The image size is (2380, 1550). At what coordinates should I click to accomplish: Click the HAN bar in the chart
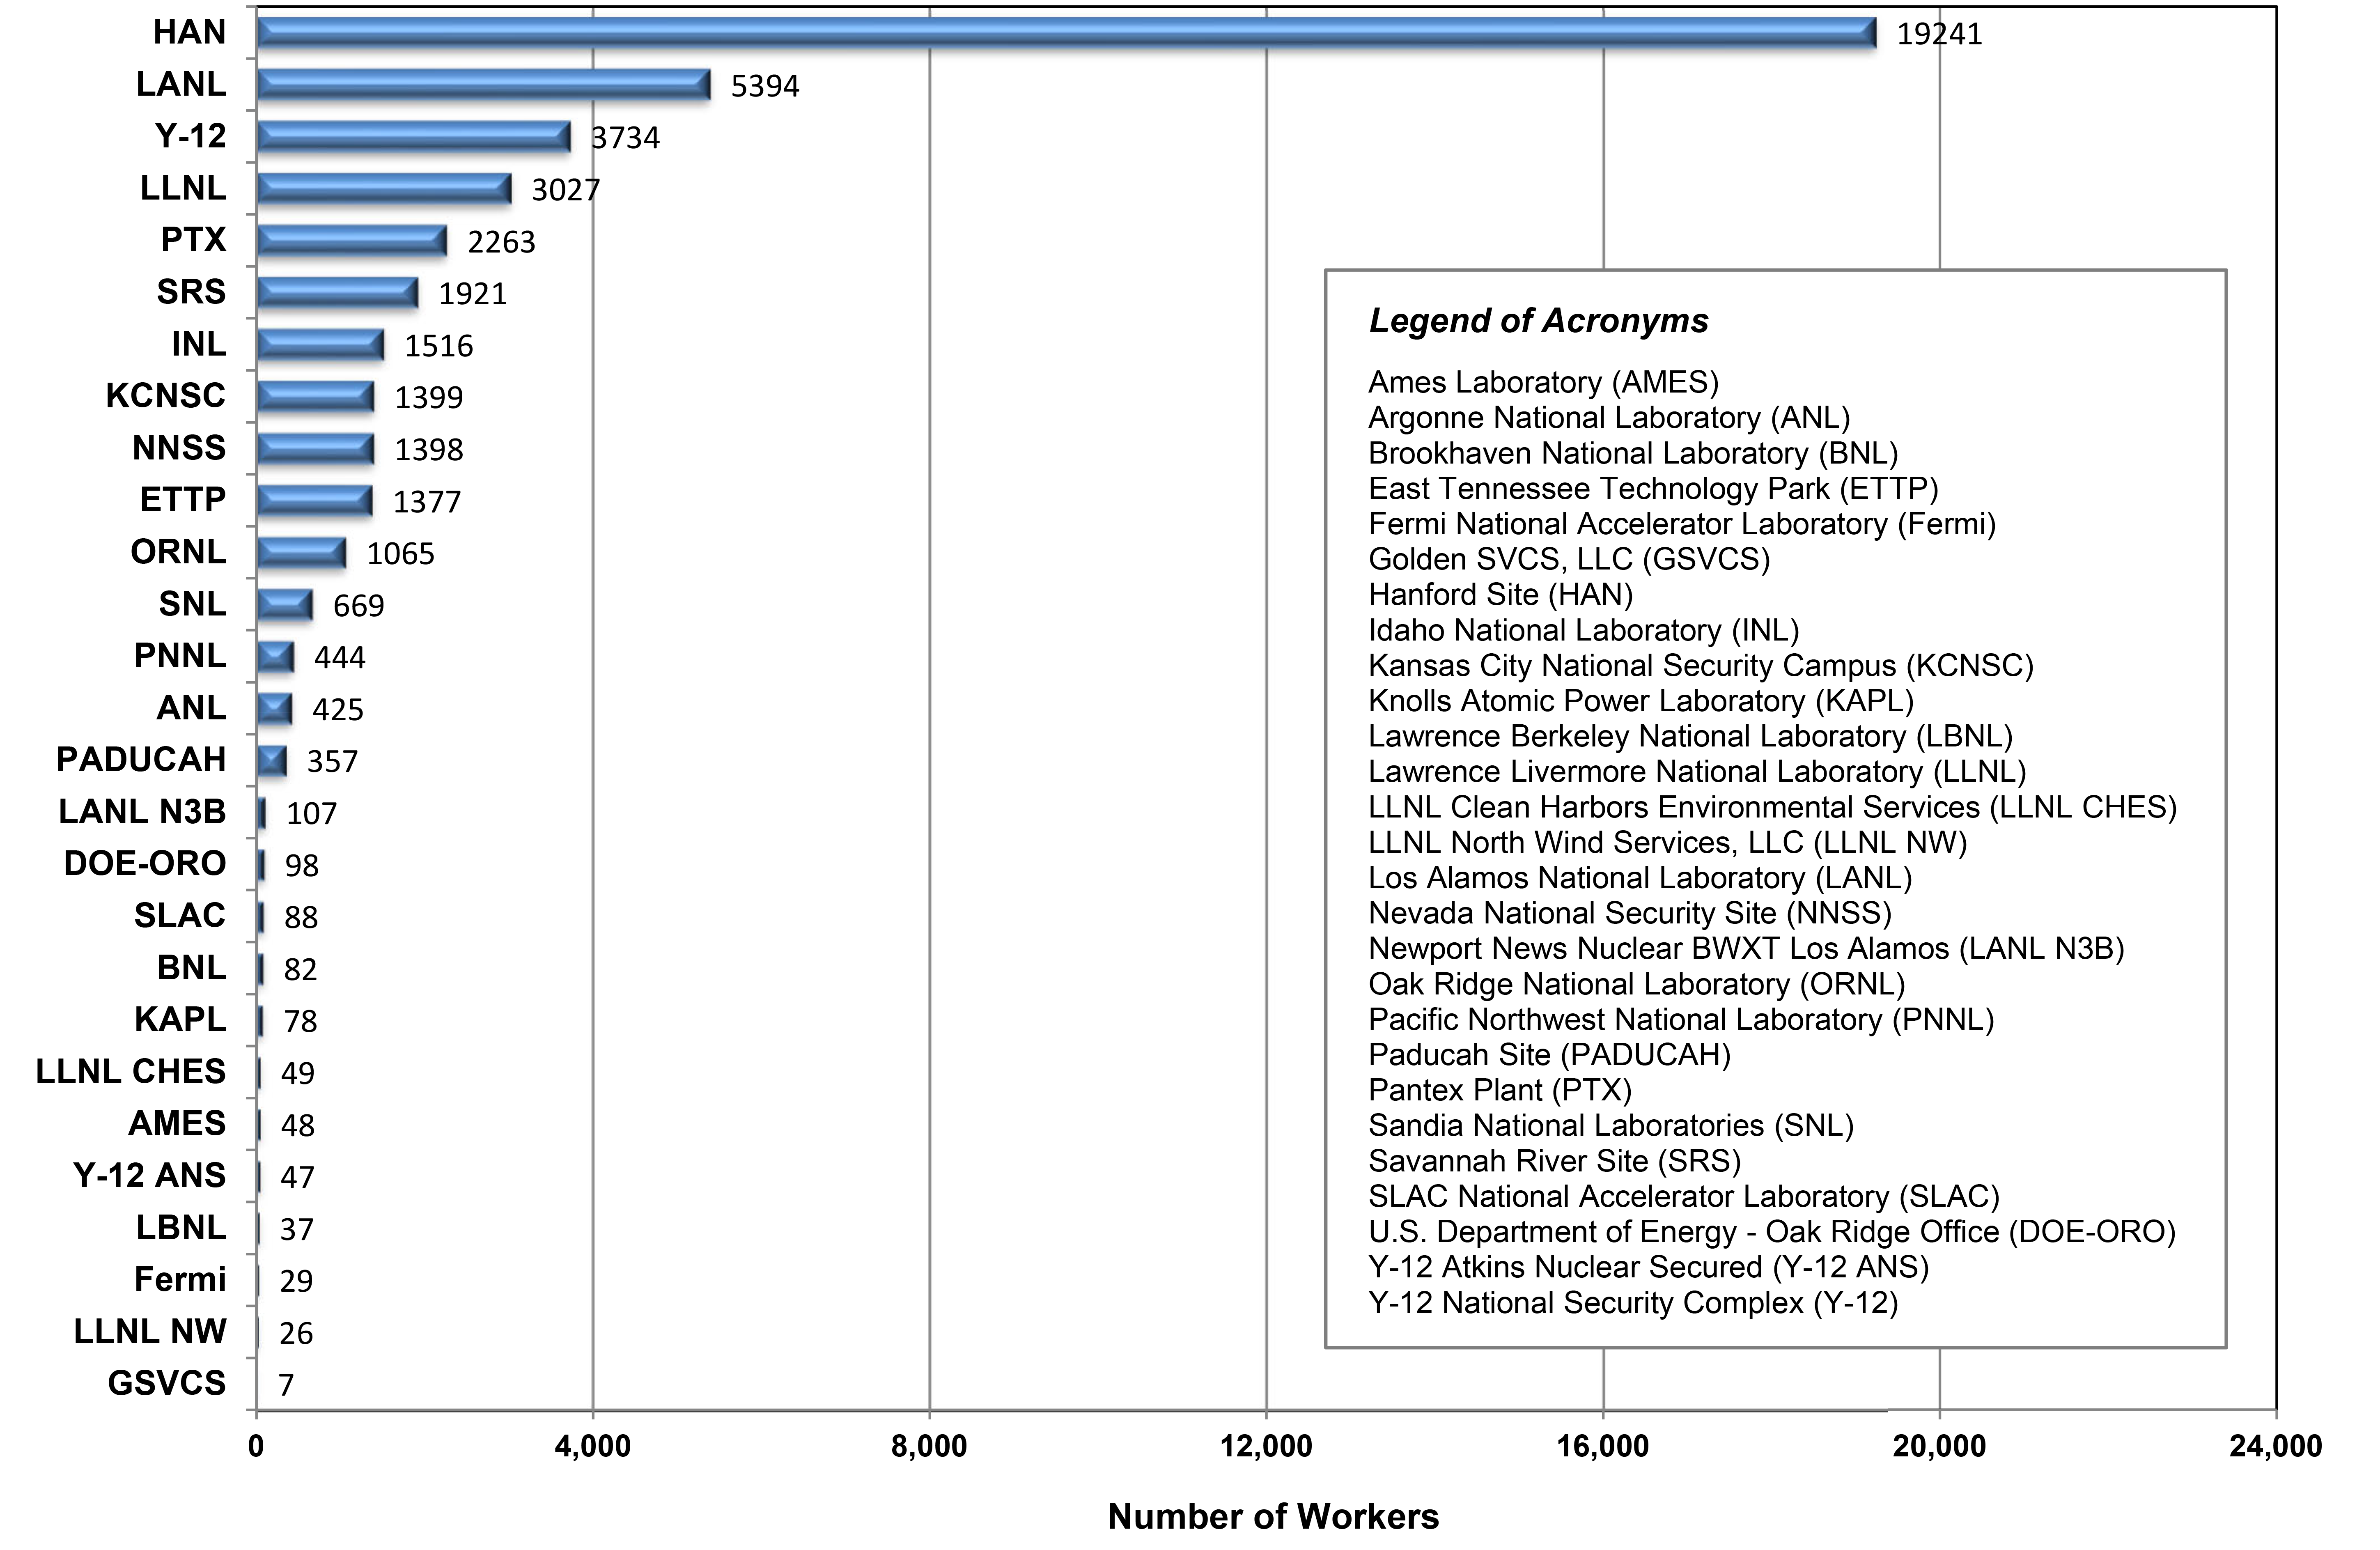[x=1066, y=33]
